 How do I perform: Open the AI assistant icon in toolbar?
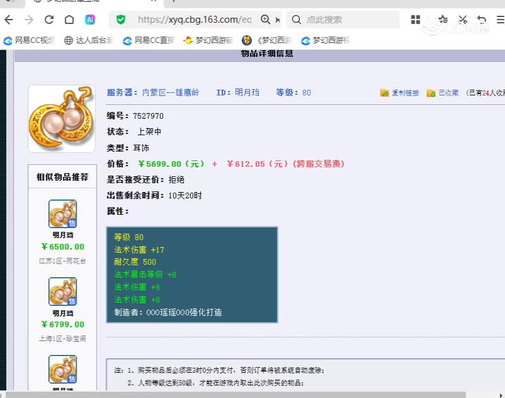[90, 20]
